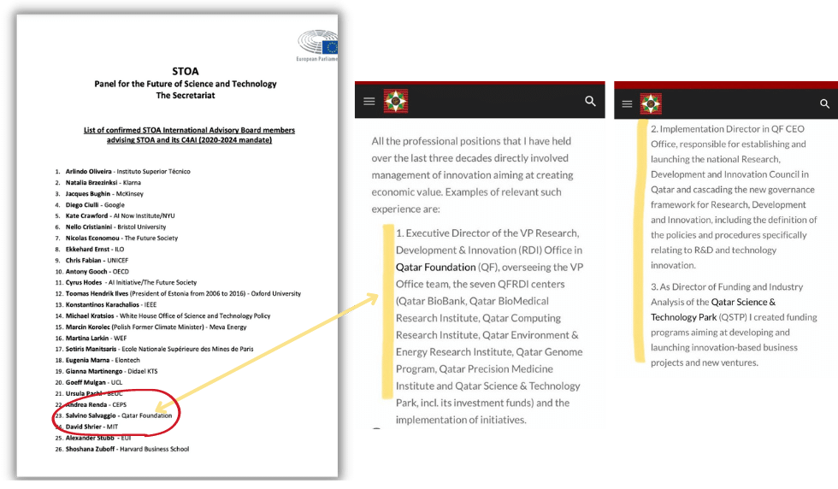
Task: Click 'Panel for the Future of Science and Technology'
Action: click(186, 84)
